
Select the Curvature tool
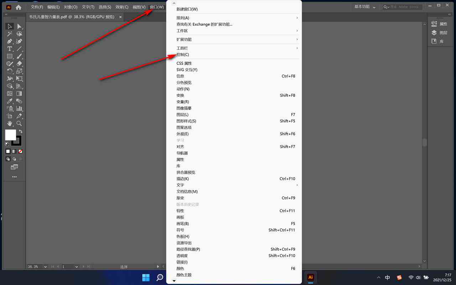coord(19,41)
